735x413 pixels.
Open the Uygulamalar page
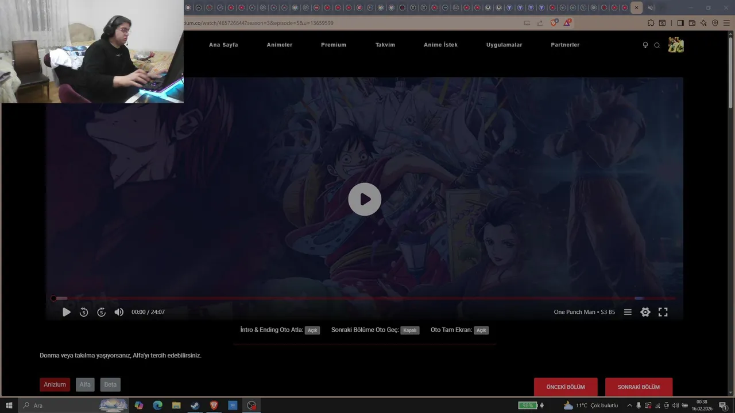504,45
